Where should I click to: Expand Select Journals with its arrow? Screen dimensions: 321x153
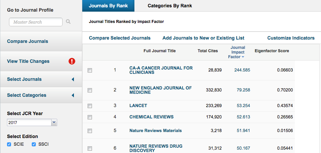click(x=73, y=79)
